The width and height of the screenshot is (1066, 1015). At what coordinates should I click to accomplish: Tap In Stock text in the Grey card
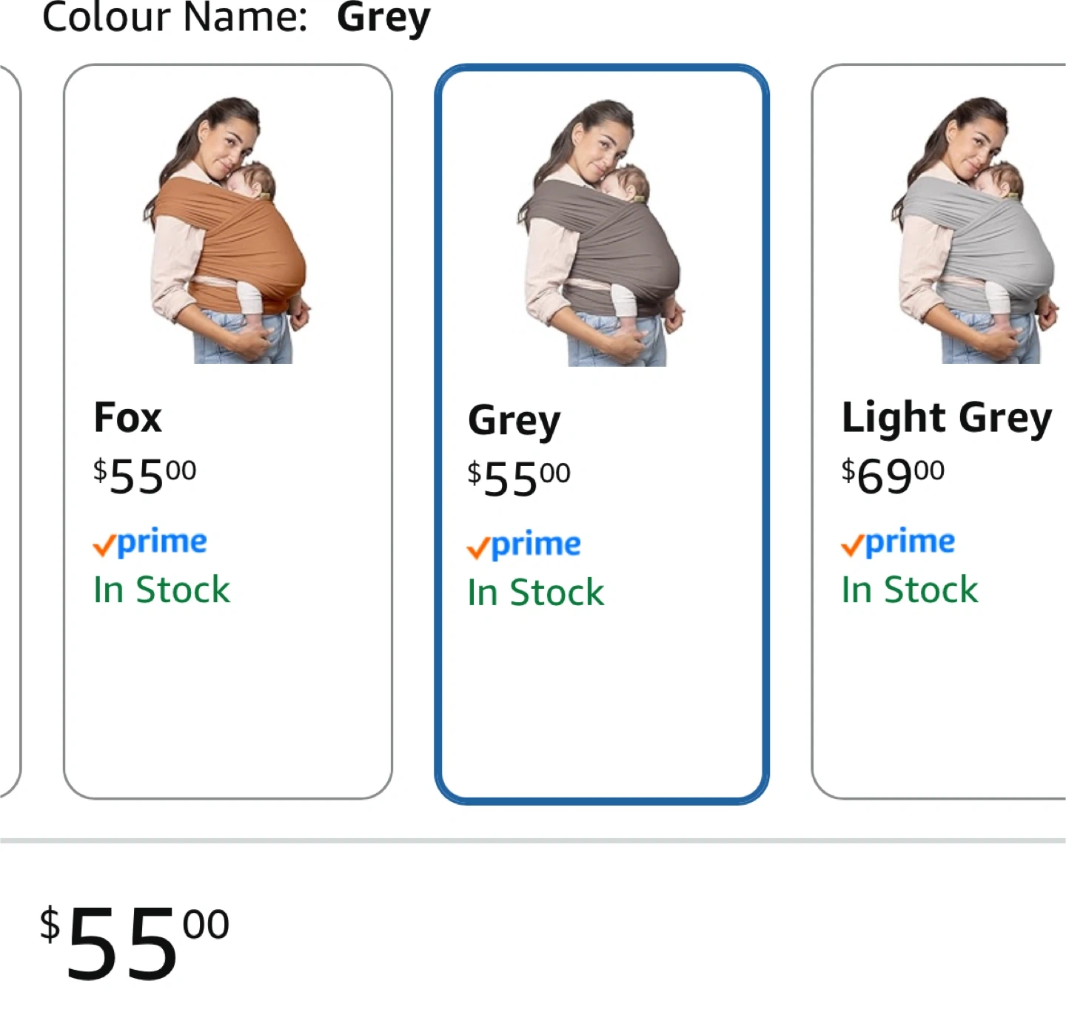pyautogui.click(x=535, y=593)
